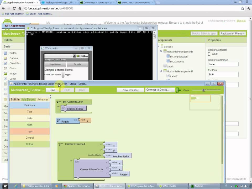Click Image component icon in Palette
This screenshot has width=252, height=189.
5,73
